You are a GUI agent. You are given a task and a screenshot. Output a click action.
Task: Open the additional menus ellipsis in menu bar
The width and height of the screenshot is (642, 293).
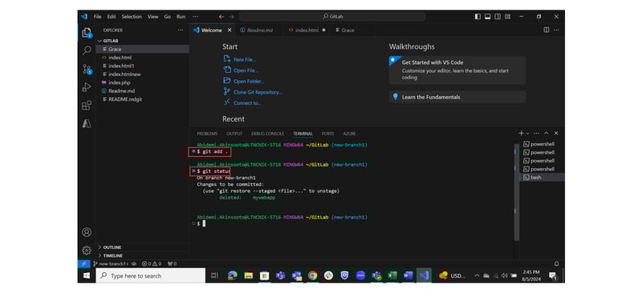pos(195,17)
